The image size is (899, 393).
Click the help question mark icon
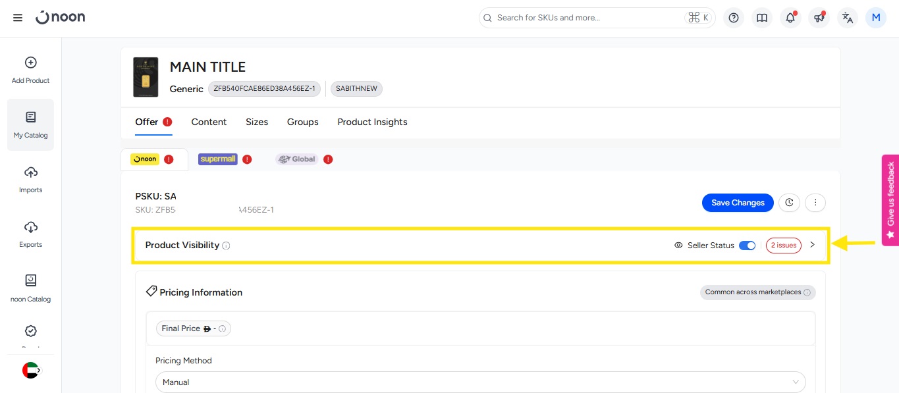734,18
